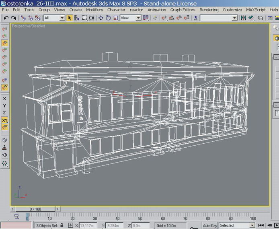Image resolution: width=279 pixels, height=229 pixels.
Task: Click the Y coordinate field '-9,284m'
Action: [x=114, y=226]
